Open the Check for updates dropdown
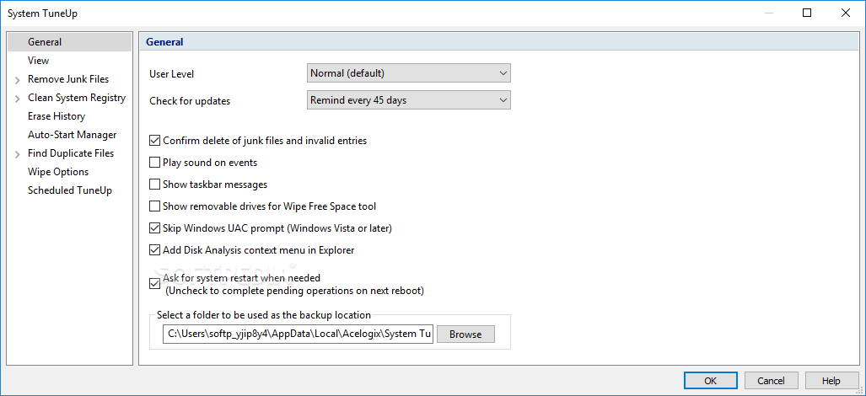866x396 pixels. coord(409,100)
